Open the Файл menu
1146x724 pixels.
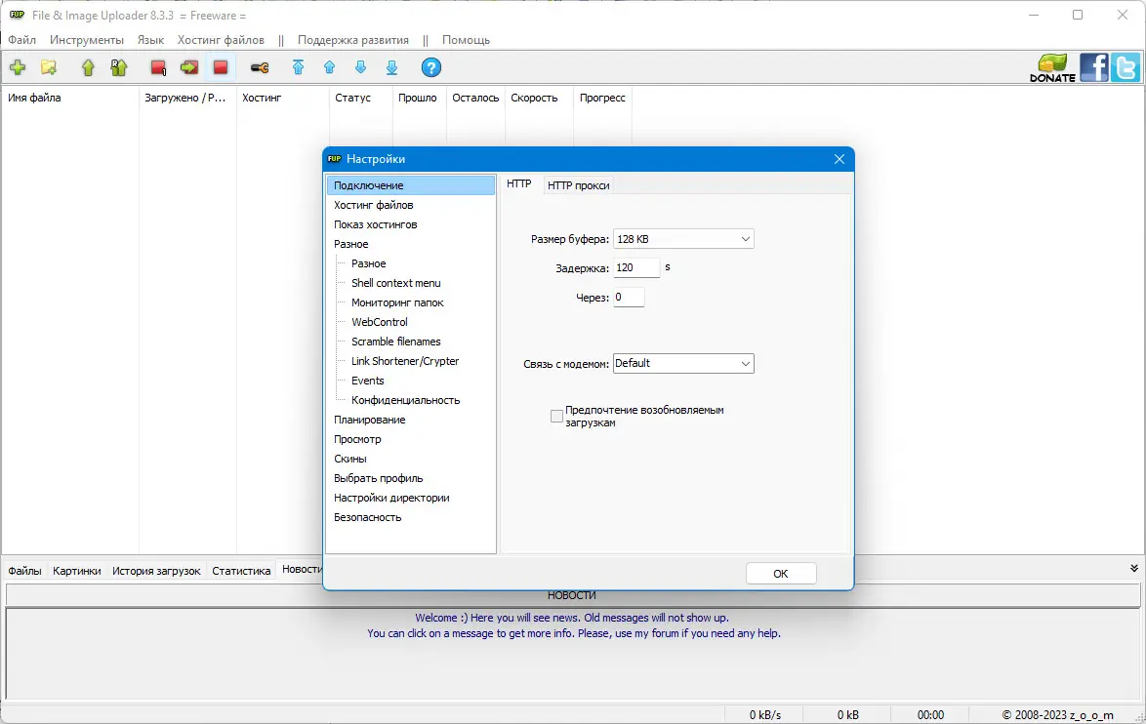coord(21,39)
